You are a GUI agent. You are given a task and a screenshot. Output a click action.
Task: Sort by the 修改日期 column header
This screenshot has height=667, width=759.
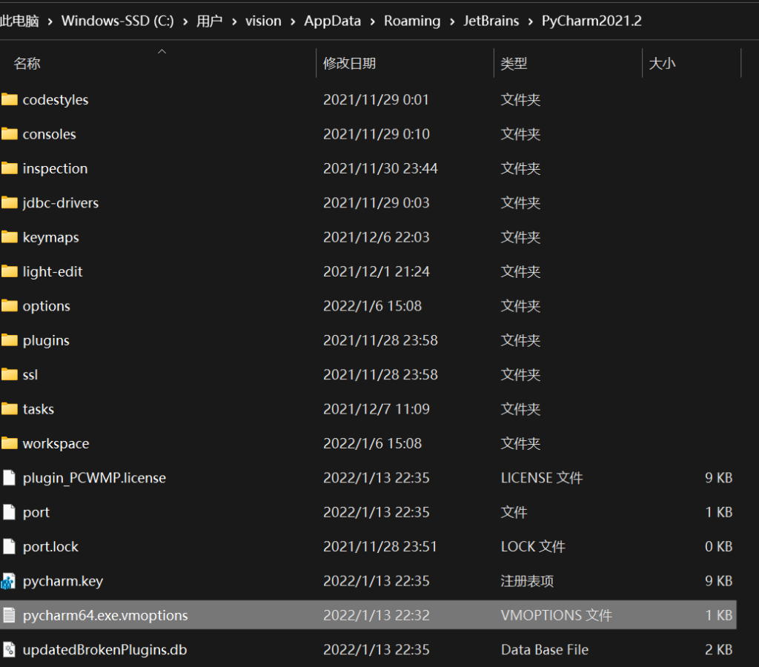point(349,64)
